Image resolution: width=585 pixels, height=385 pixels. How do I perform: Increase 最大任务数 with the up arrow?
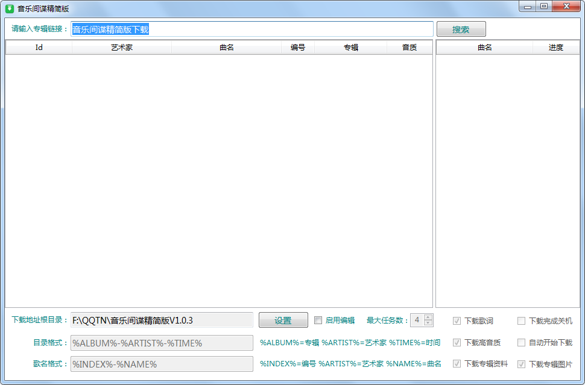428,317
